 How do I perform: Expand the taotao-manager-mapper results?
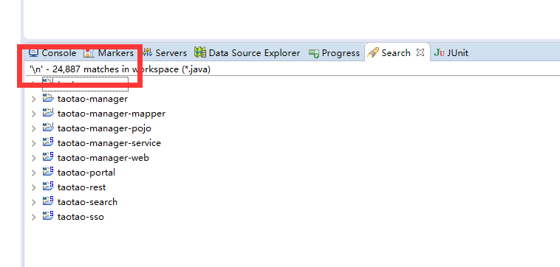click(x=33, y=114)
